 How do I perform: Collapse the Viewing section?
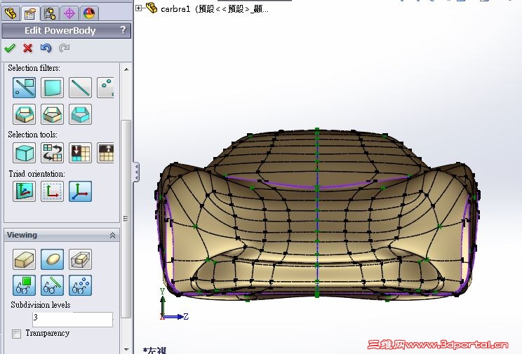(112, 236)
